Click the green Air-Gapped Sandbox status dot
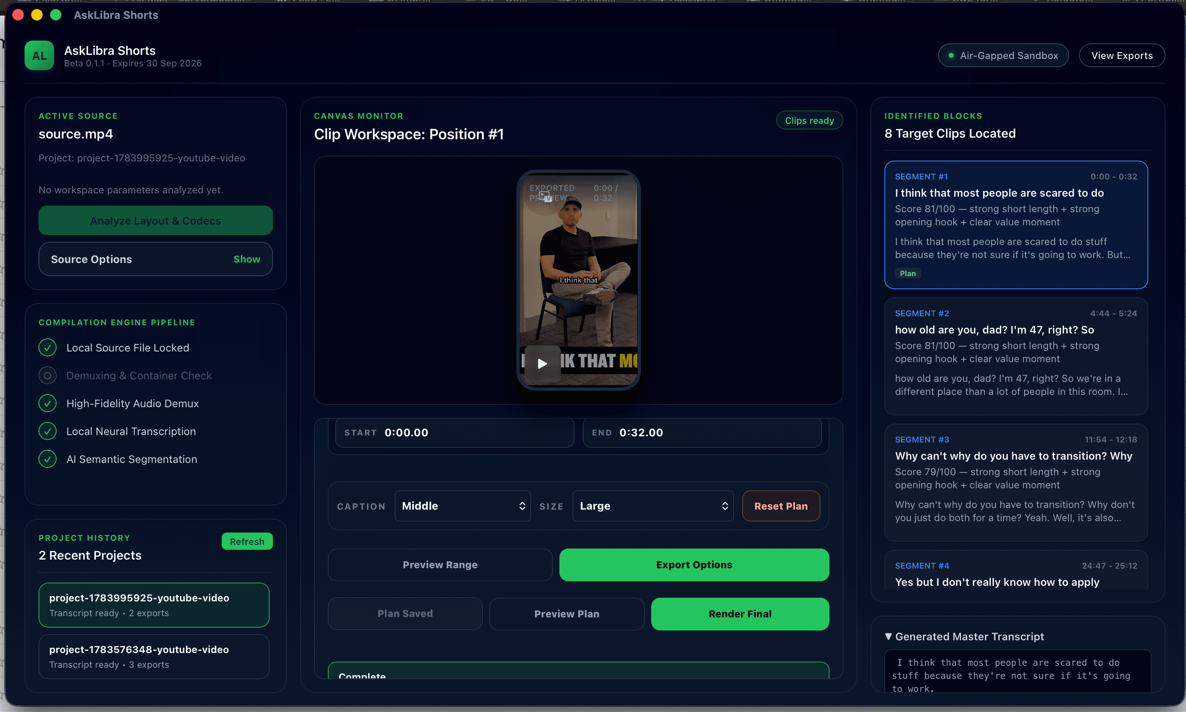 [951, 56]
